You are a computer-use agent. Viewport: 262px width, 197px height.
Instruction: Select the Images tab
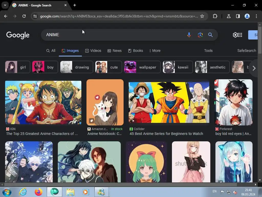coord(70,51)
